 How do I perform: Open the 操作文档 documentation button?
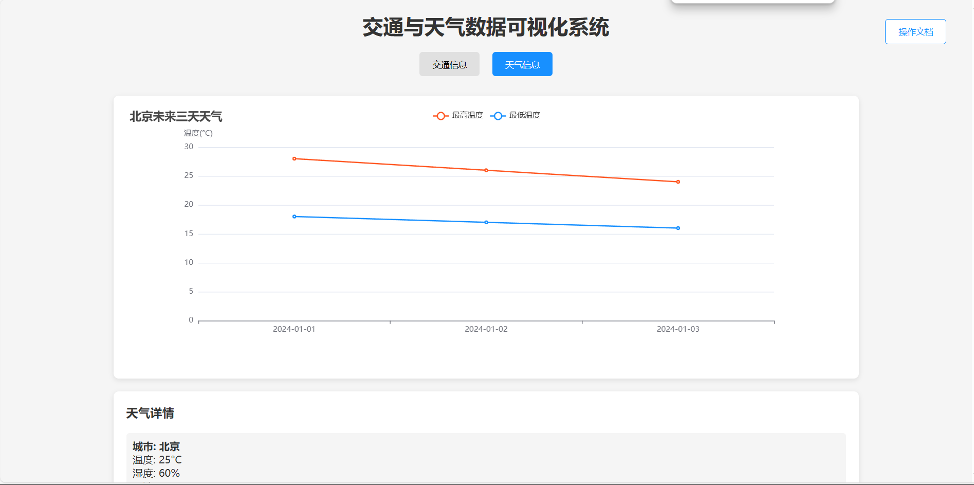(x=915, y=32)
